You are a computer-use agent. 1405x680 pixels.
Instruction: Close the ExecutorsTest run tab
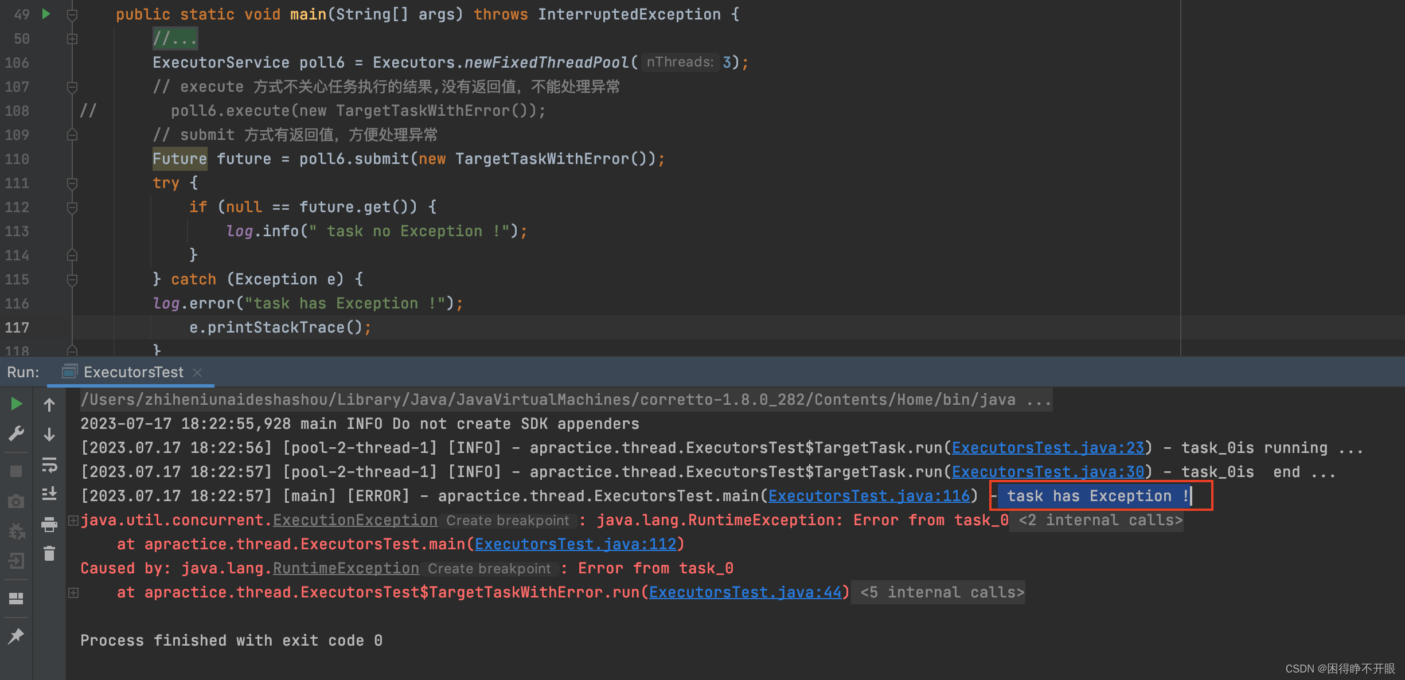coord(197,372)
